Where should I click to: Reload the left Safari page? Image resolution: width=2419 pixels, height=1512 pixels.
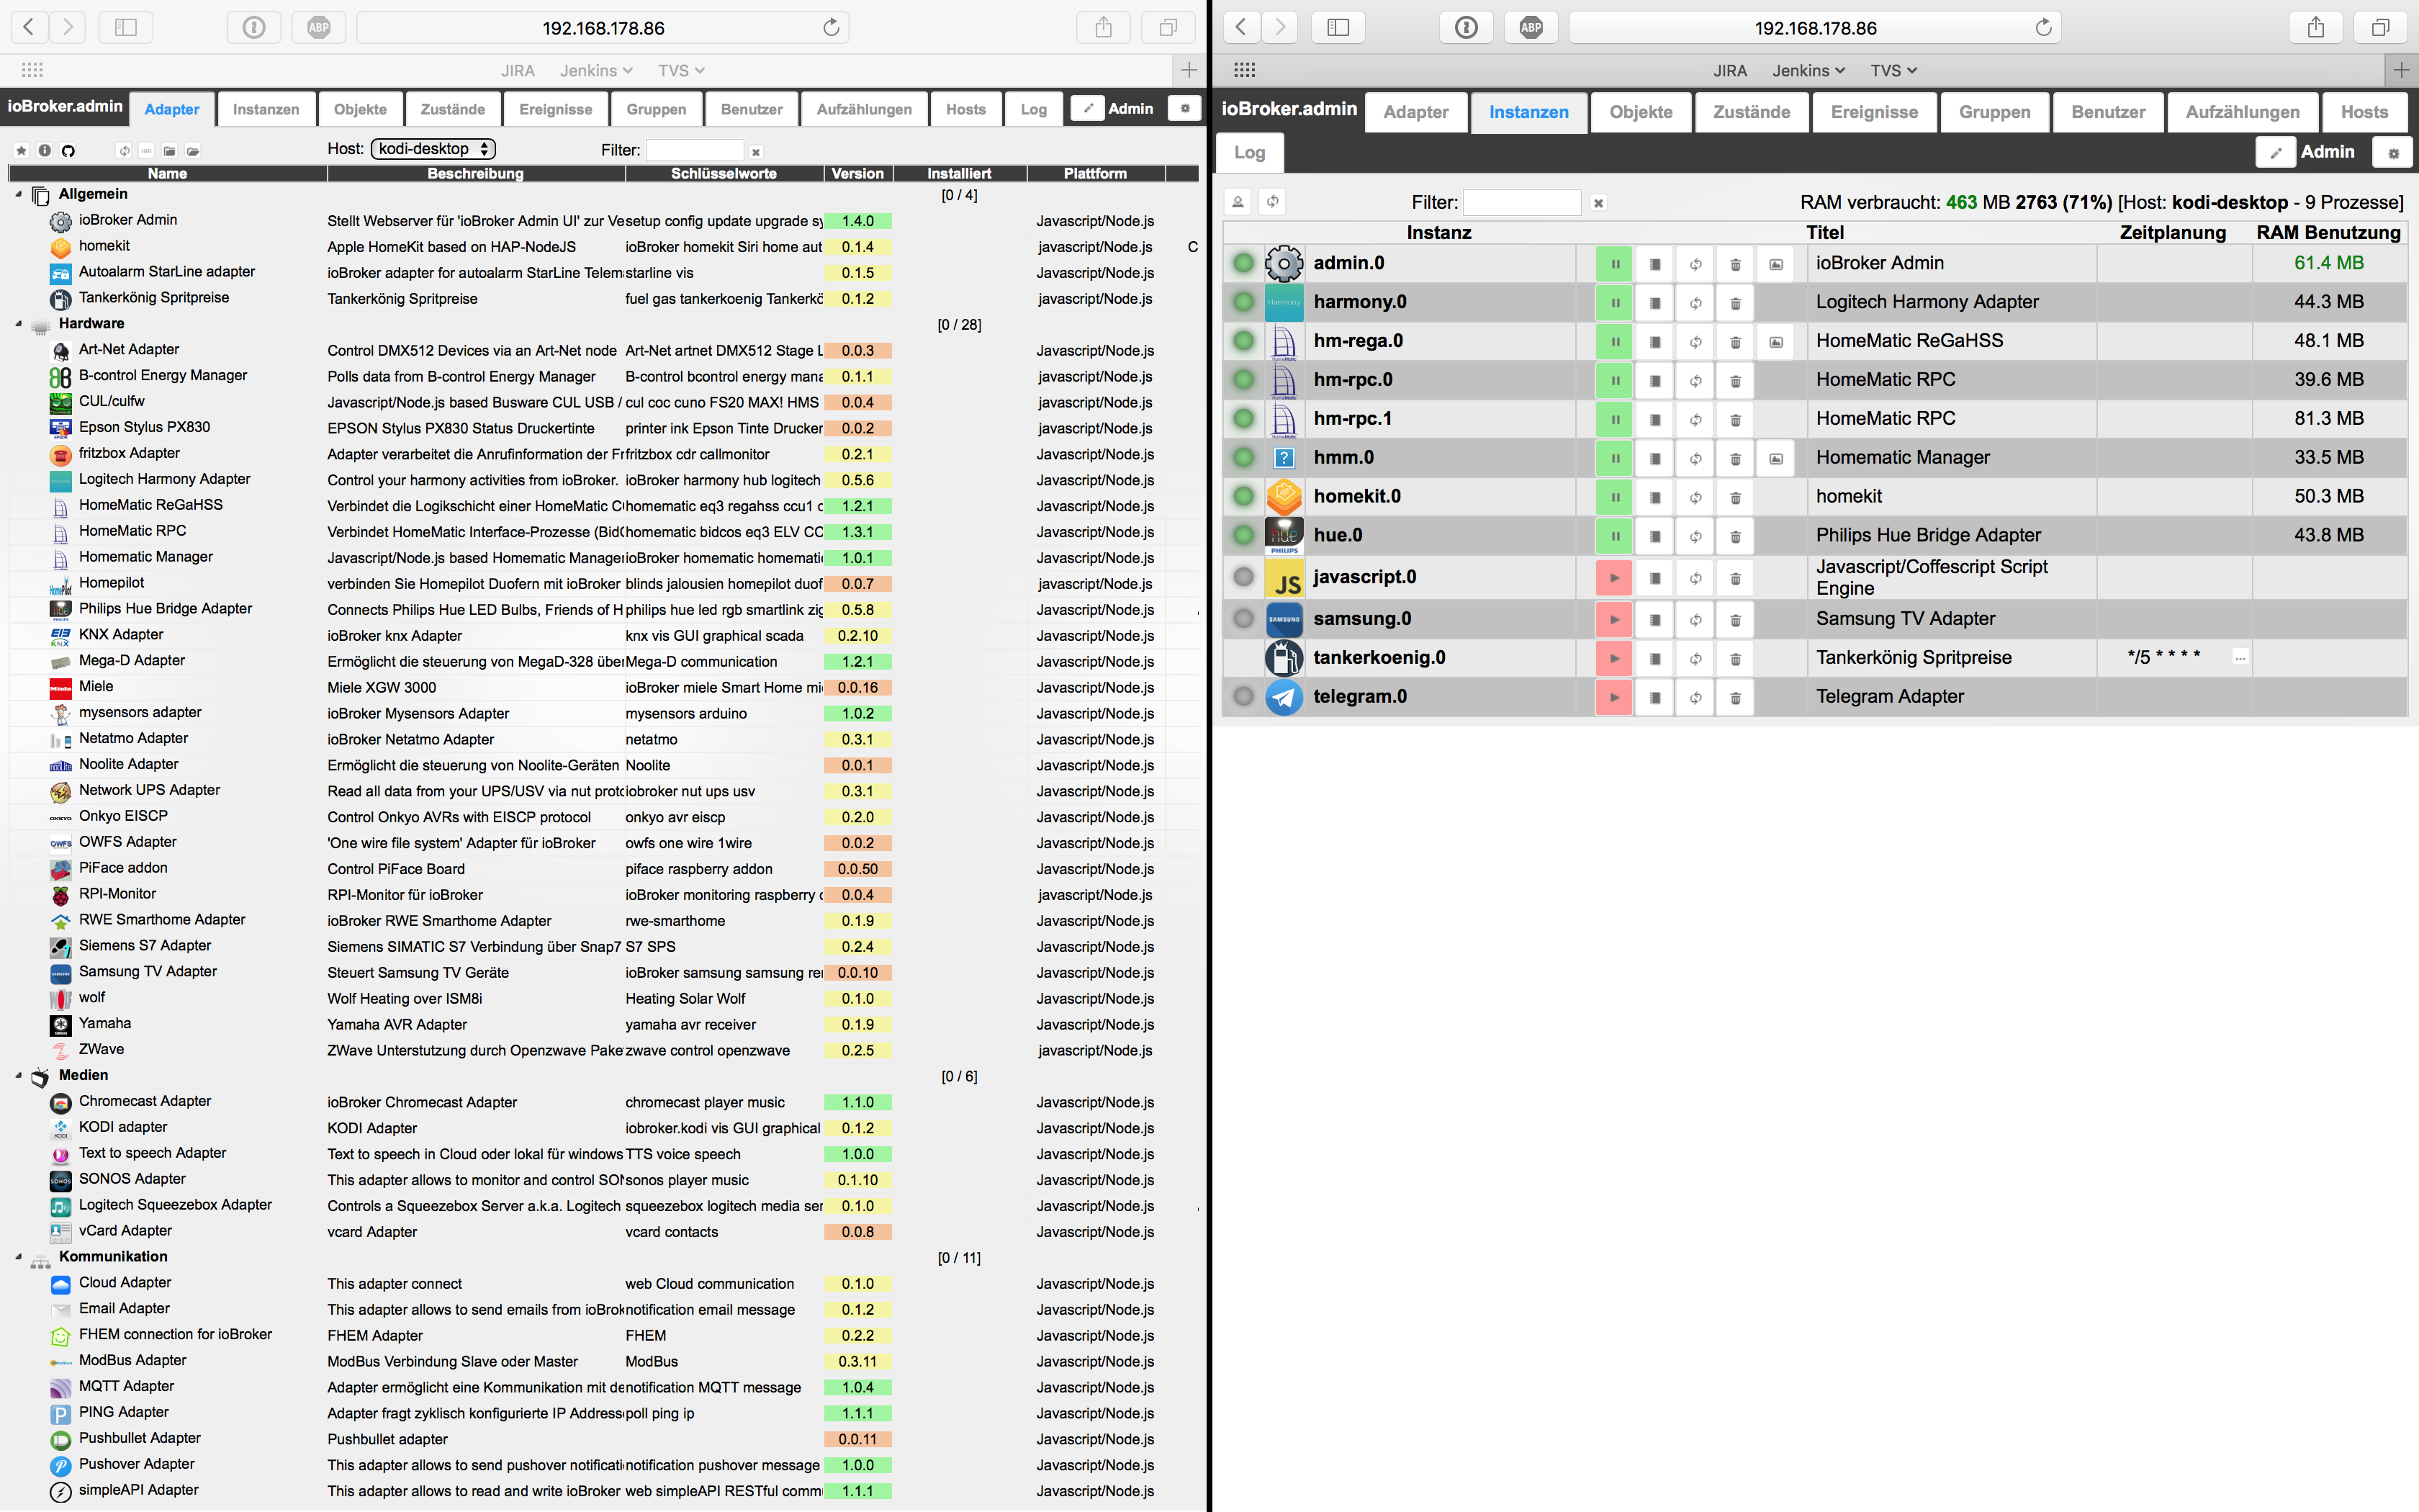pos(831,28)
